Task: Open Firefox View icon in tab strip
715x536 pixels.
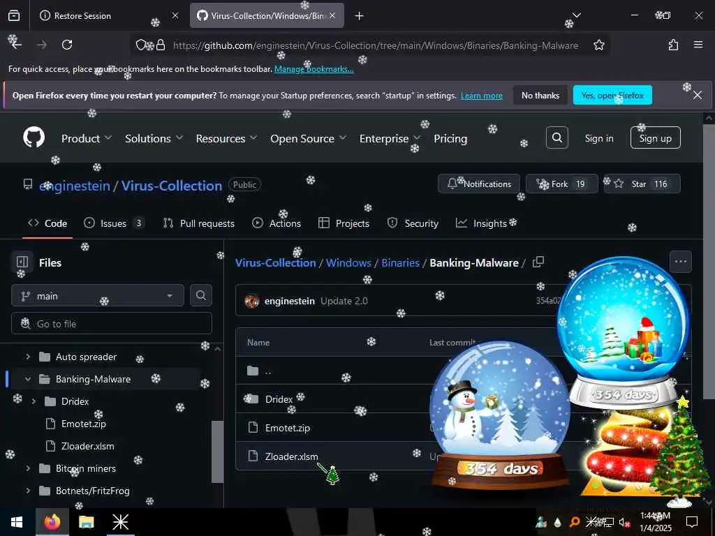Action: pos(14,16)
